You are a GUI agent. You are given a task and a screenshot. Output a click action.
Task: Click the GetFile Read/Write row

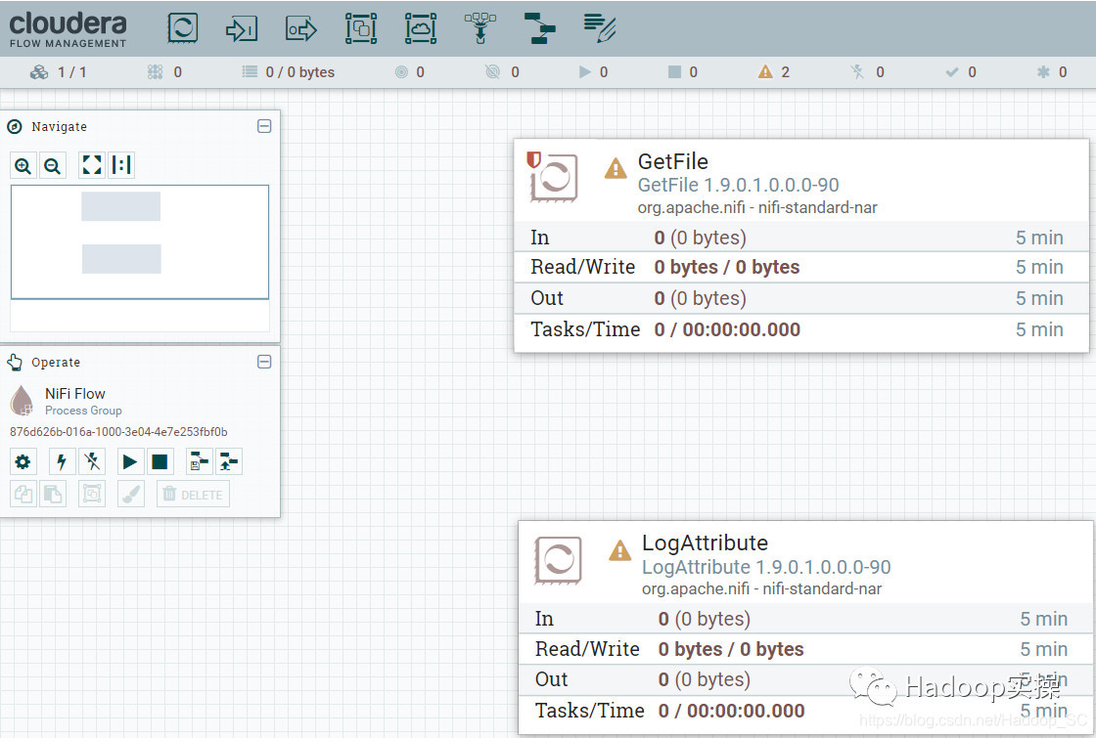click(x=801, y=267)
